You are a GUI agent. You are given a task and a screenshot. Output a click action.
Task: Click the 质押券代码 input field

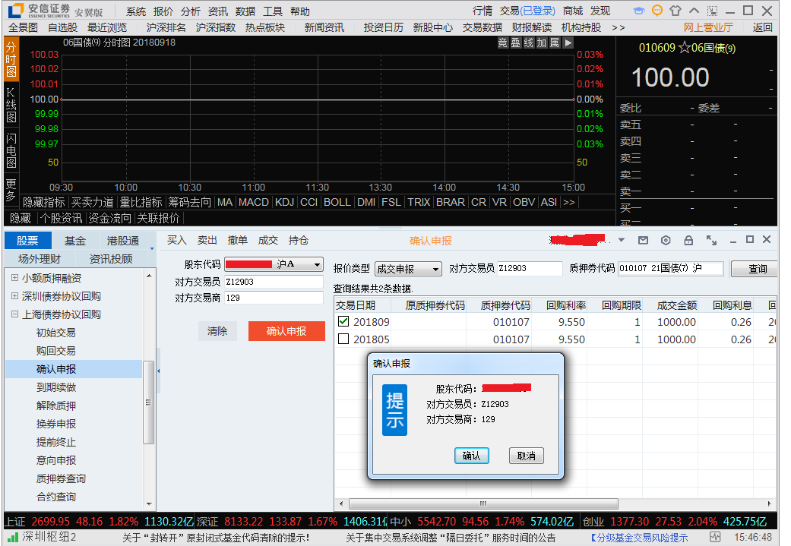[x=671, y=268]
